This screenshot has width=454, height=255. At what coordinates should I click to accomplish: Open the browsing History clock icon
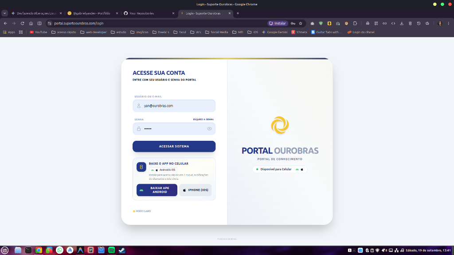419,23
